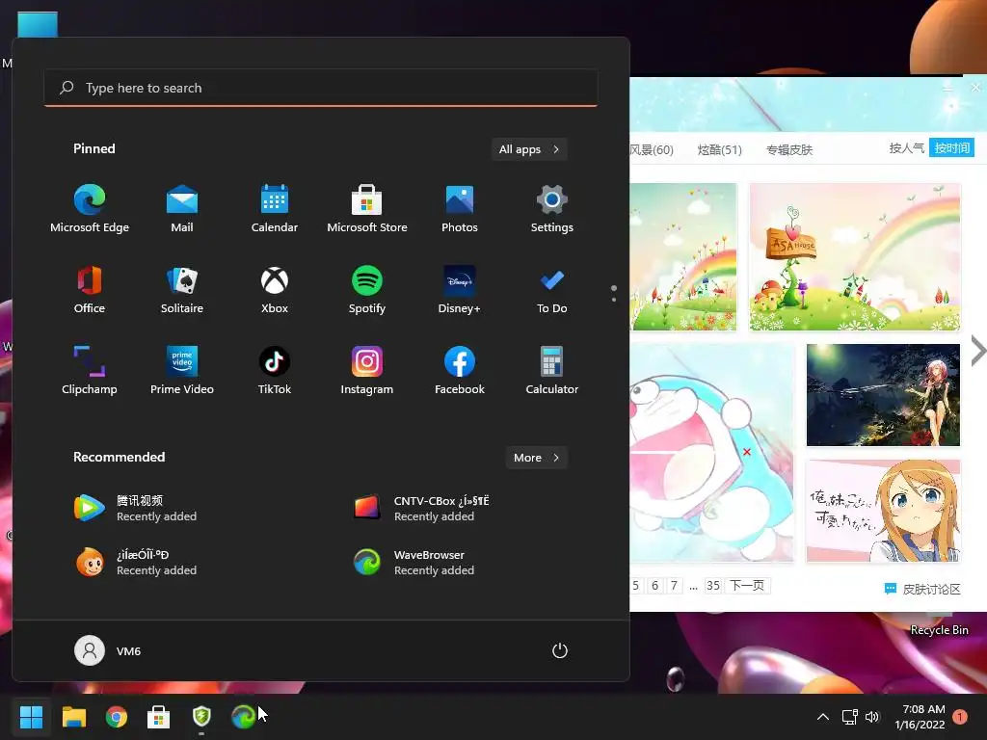Click the power button in Start menu
This screenshot has height=740, width=987.
(560, 650)
